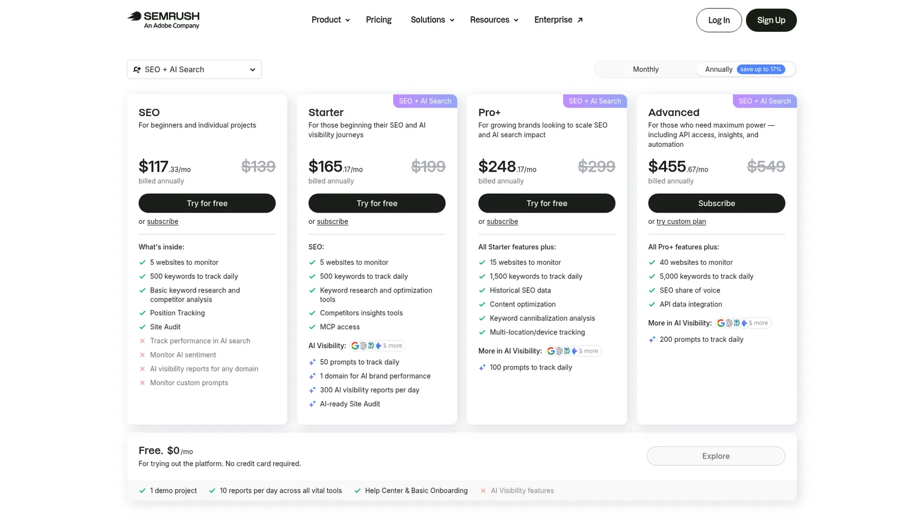Click subscribe link under Pro+ plan

502,221
